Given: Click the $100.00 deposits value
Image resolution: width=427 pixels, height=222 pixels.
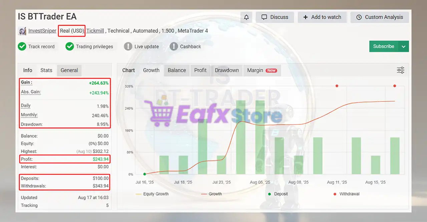Looking at the screenshot, I should tap(101, 178).
